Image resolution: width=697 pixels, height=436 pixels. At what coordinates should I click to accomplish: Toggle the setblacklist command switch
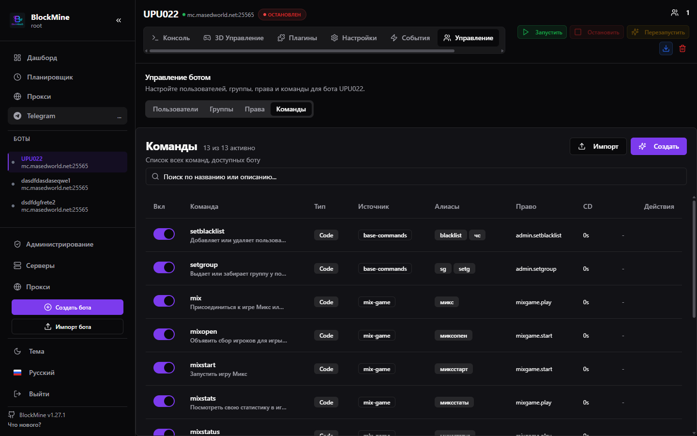click(x=164, y=234)
